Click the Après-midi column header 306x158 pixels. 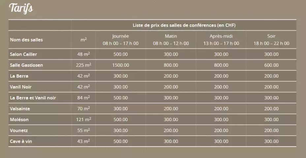(221, 40)
